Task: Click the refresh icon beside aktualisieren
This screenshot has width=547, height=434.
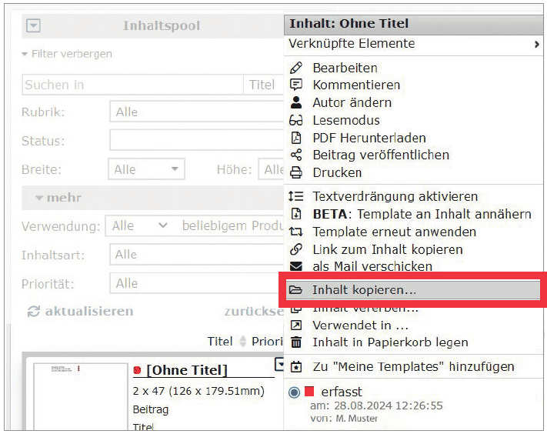Action: pos(34,311)
